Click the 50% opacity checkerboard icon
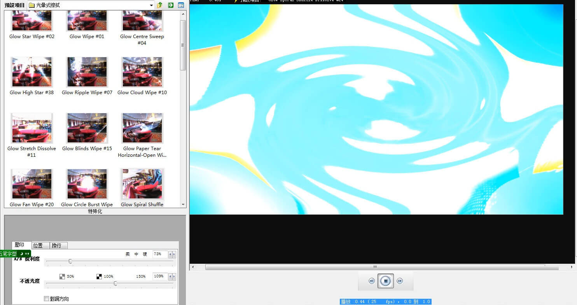Image resolution: width=577 pixels, height=305 pixels. (x=62, y=277)
